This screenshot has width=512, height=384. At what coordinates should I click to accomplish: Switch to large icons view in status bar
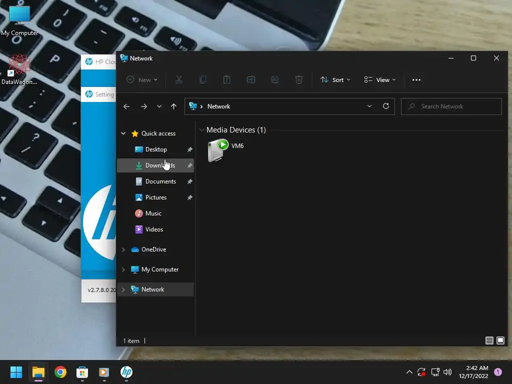tap(500, 340)
